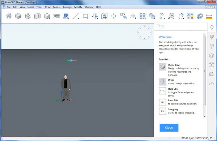Select the Copy tool
The image size is (217, 141).
click(x=123, y=16)
